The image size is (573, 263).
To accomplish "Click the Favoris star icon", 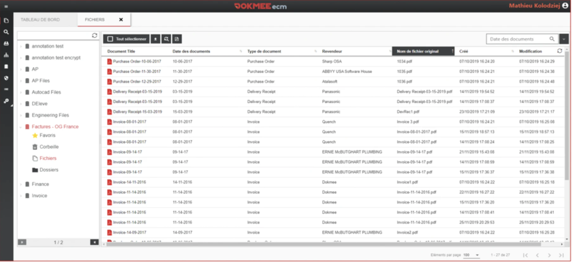I will (35, 136).
